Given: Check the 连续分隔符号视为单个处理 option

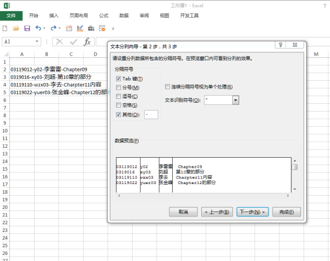Looking at the screenshot, I should (168, 86).
